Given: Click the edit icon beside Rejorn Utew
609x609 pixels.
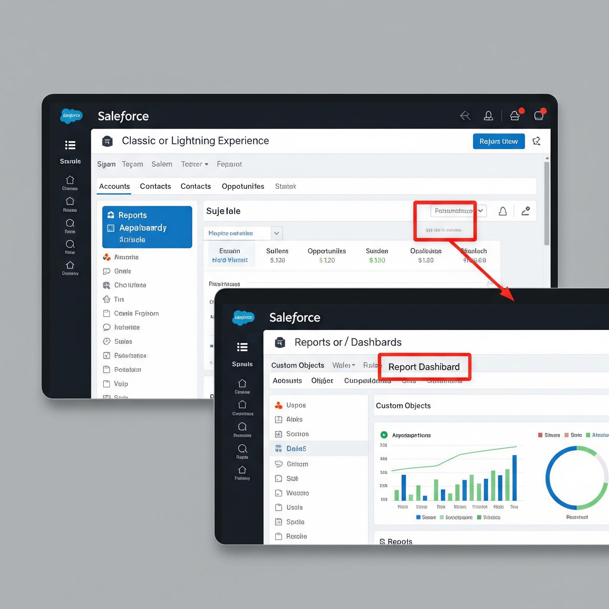Looking at the screenshot, I should coord(536,141).
